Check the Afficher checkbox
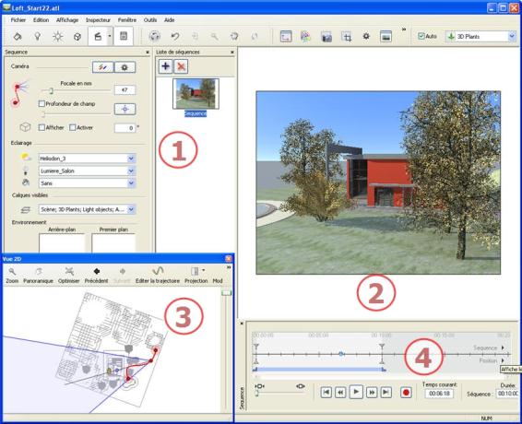Viewport: 522px width, 424px height. 42,127
